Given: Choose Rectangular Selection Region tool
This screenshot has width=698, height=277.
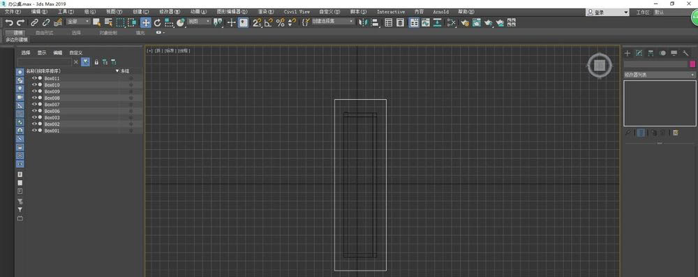Looking at the screenshot, I should coord(121,22).
